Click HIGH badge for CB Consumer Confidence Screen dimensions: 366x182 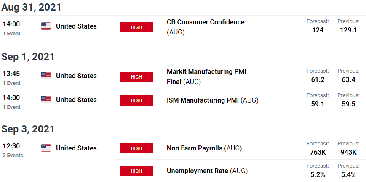(136, 27)
